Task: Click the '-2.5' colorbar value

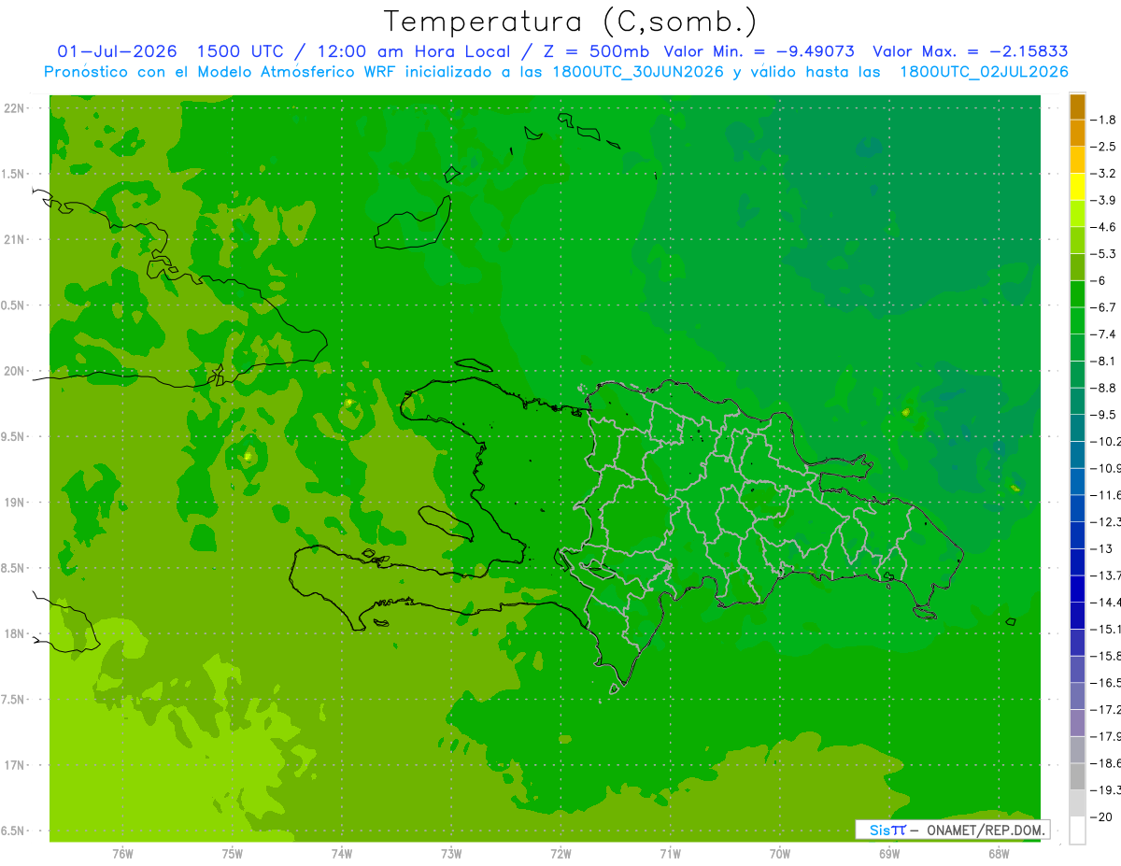Action: 1102,147
